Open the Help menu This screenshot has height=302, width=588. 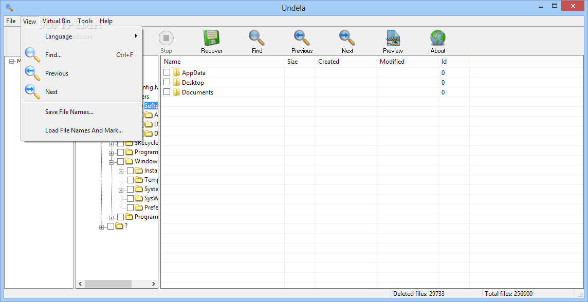coord(106,21)
